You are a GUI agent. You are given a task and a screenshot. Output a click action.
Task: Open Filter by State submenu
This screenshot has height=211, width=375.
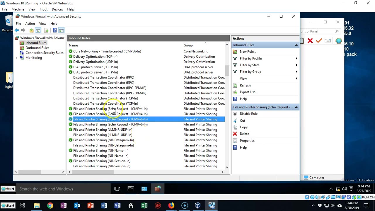coord(265,65)
